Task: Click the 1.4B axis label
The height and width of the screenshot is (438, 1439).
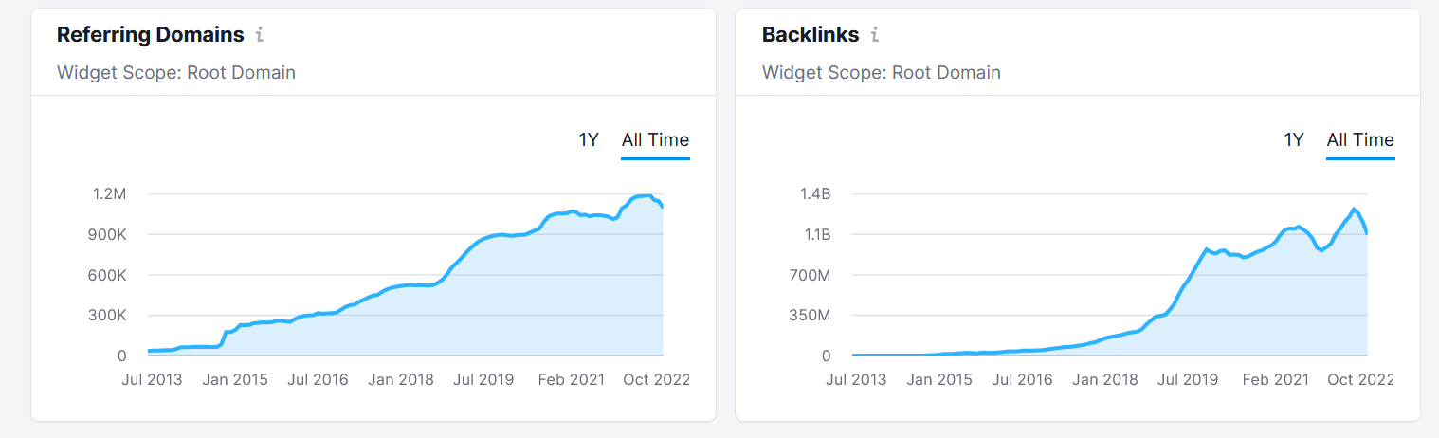Action: click(814, 194)
